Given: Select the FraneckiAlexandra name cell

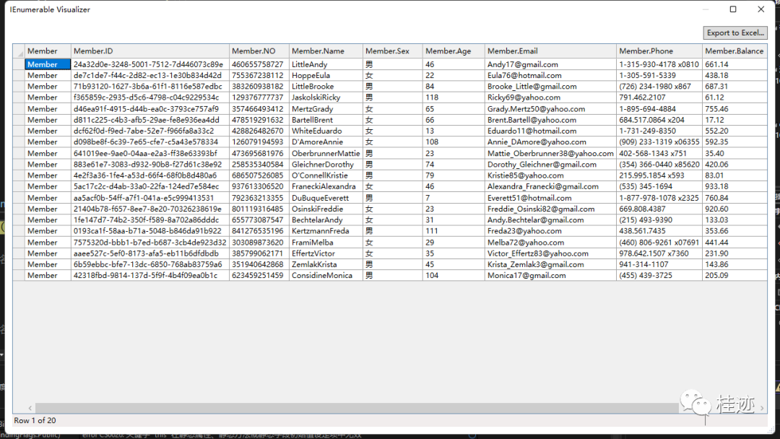Looking at the screenshot, I should pyautogui.click(x=326, y=186).
